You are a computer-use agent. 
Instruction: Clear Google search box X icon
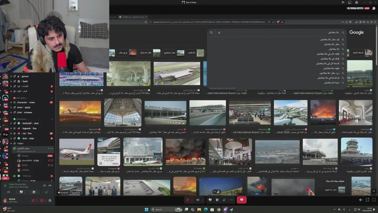pyautogui.click(x=219, y=33)
